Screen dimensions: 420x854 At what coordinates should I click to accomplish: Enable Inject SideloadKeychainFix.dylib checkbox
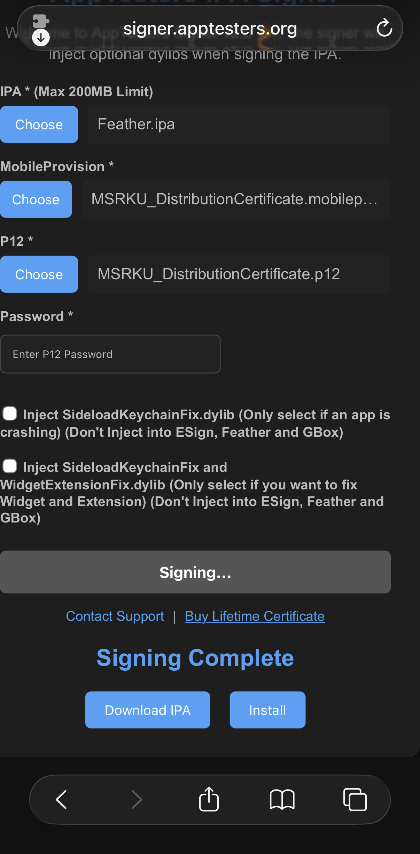point(10,414)
